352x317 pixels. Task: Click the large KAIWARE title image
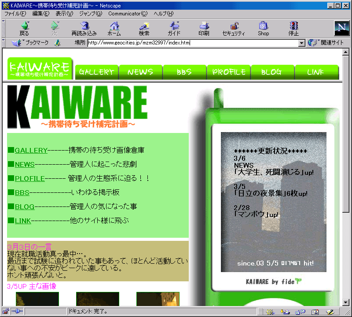[77, 107]
